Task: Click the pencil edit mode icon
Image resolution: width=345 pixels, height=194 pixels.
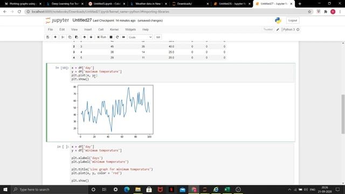Action: pyautogui.click(x=278, y=30)
